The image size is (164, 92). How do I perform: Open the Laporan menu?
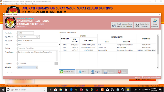(x=28, y=4)
